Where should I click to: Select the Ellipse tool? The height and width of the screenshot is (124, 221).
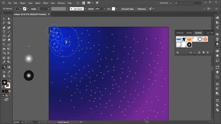(x=4, y=36)
